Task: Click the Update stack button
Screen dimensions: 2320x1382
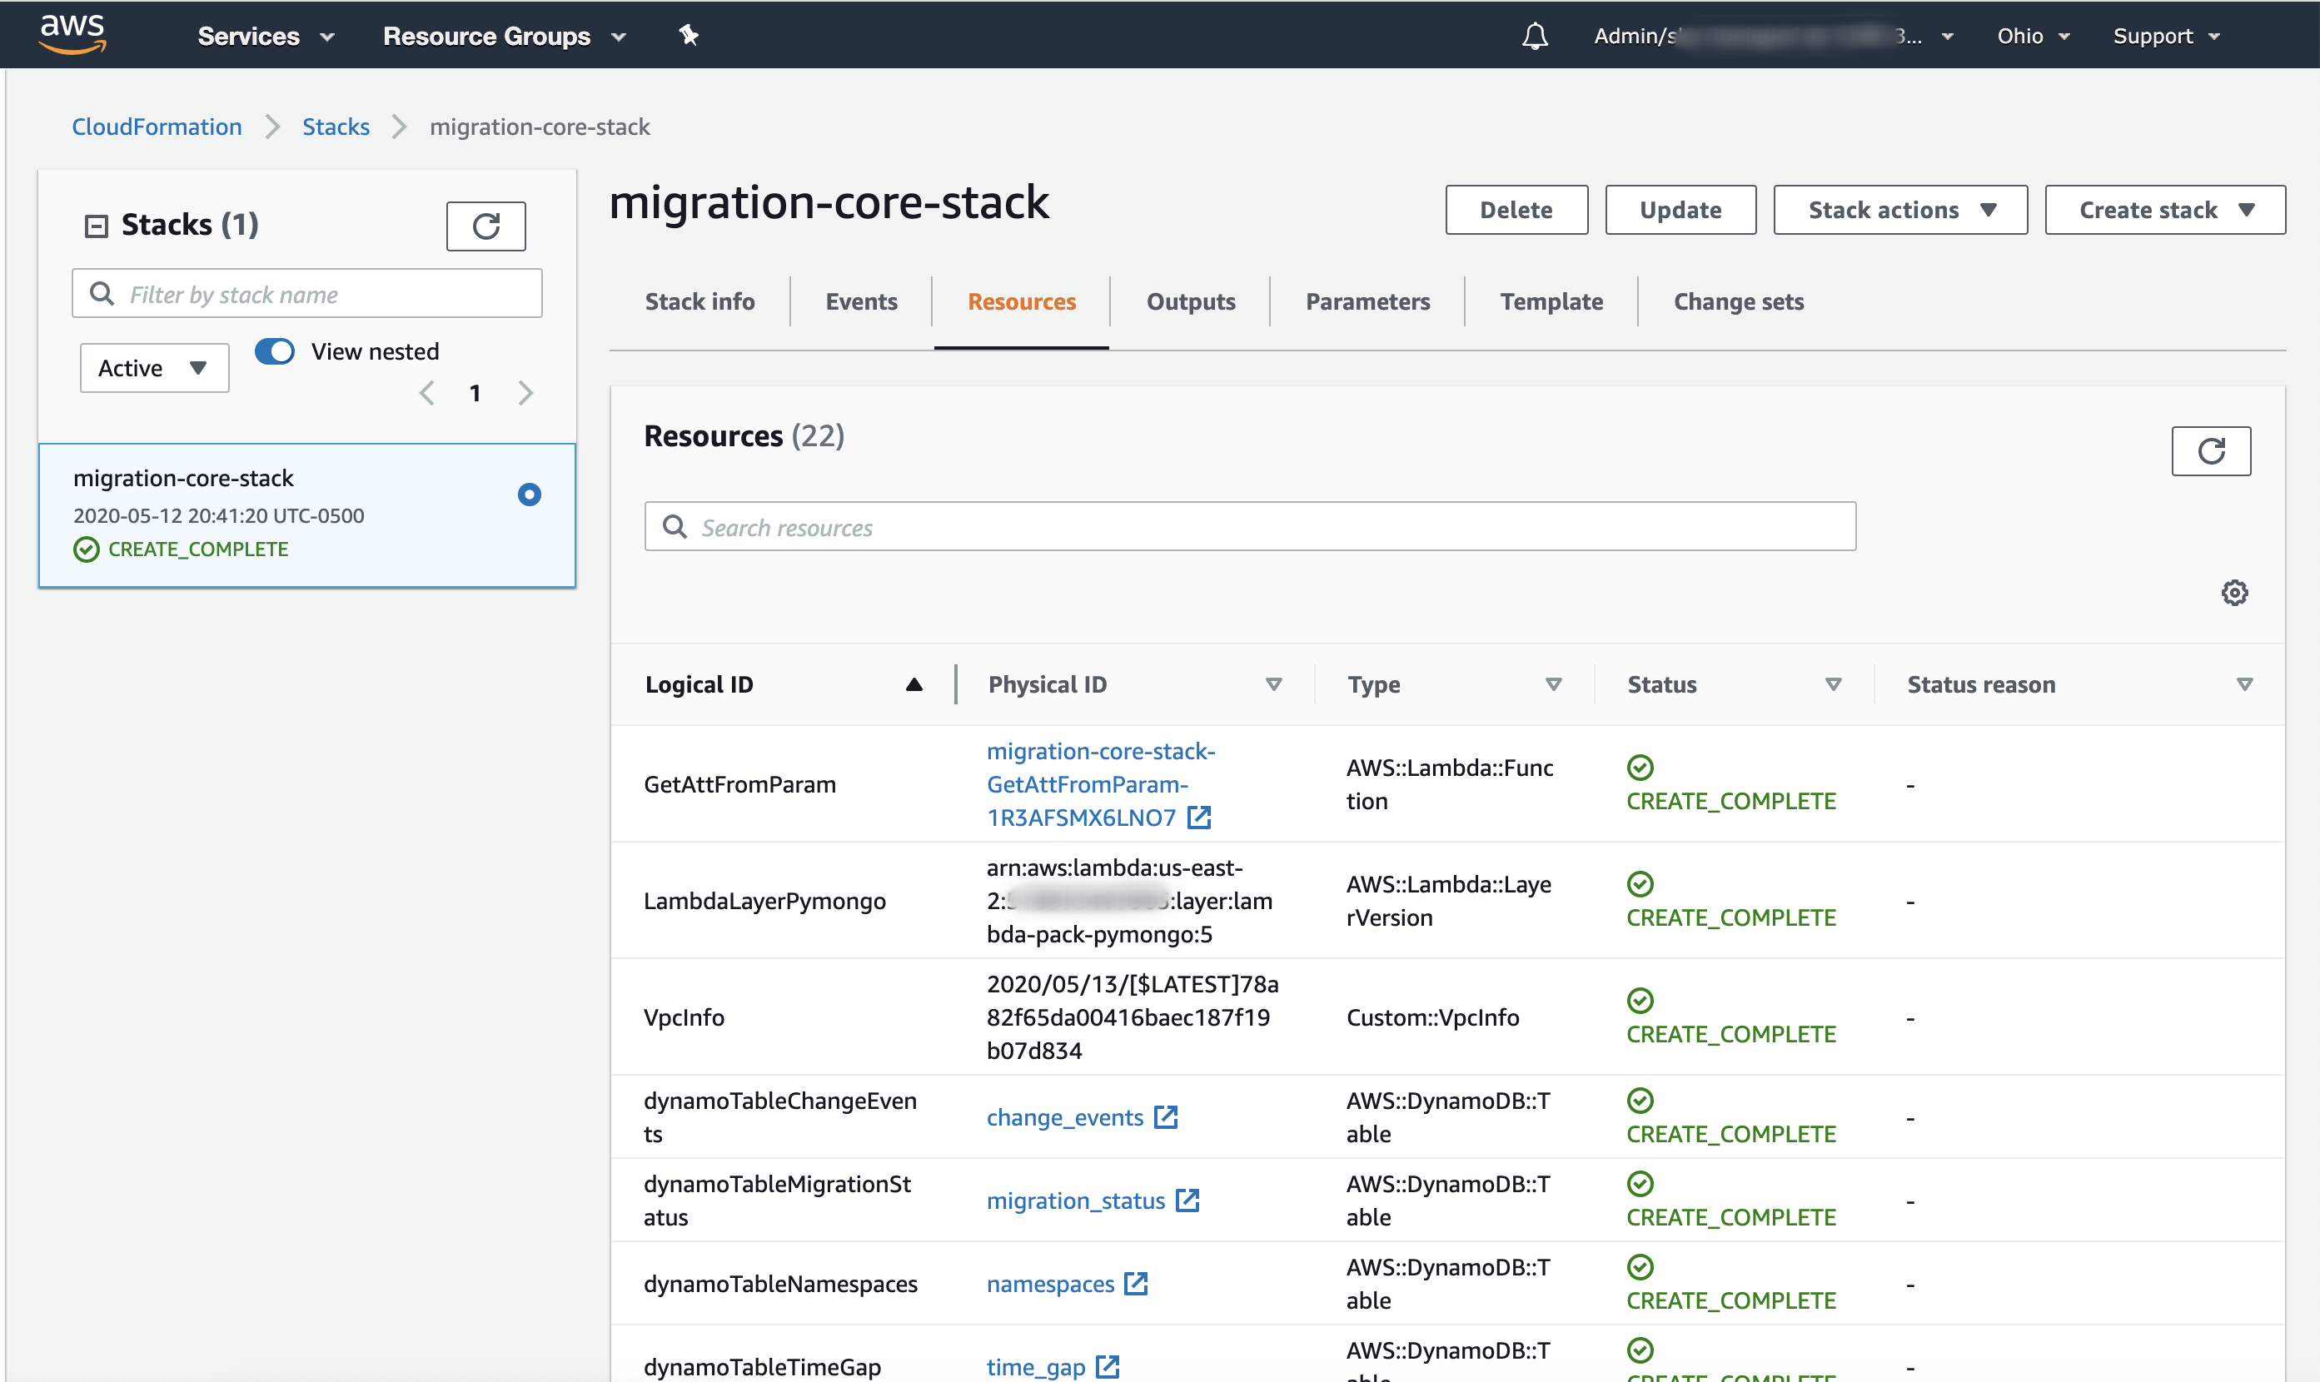Action: click(1680, 210)
